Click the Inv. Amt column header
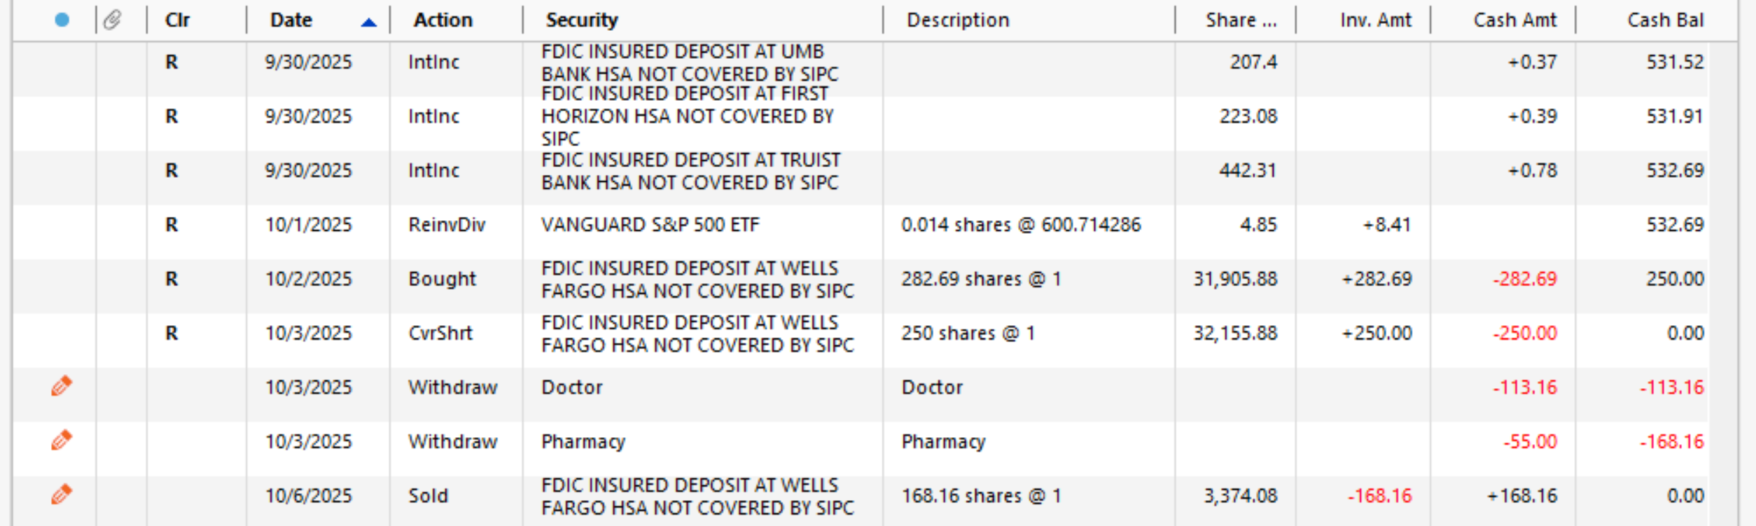Viewport: 1756px width, 526px height. coord(1376,20)
